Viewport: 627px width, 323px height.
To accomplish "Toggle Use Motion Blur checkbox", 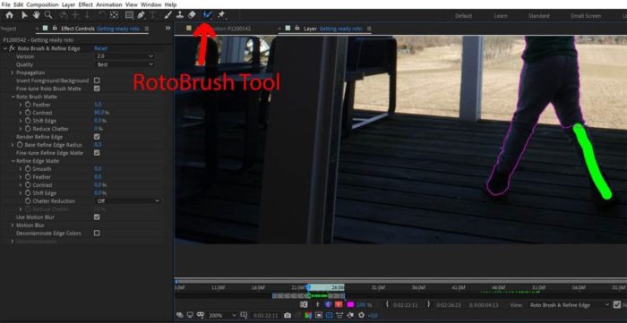I will click(97, 217).
